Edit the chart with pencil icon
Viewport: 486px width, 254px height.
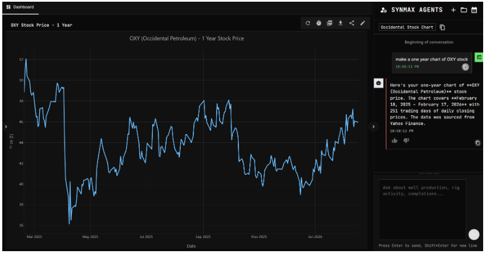(x=362, y=23)
